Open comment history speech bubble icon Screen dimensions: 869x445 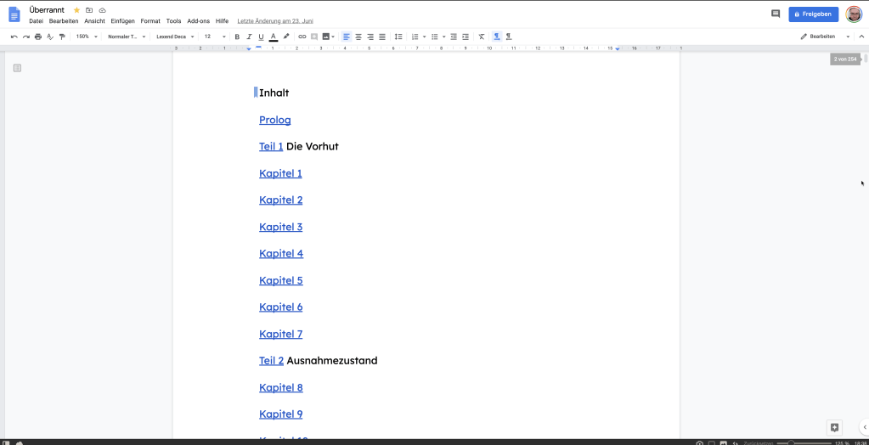pyautogui.click(x=775, y=14)
